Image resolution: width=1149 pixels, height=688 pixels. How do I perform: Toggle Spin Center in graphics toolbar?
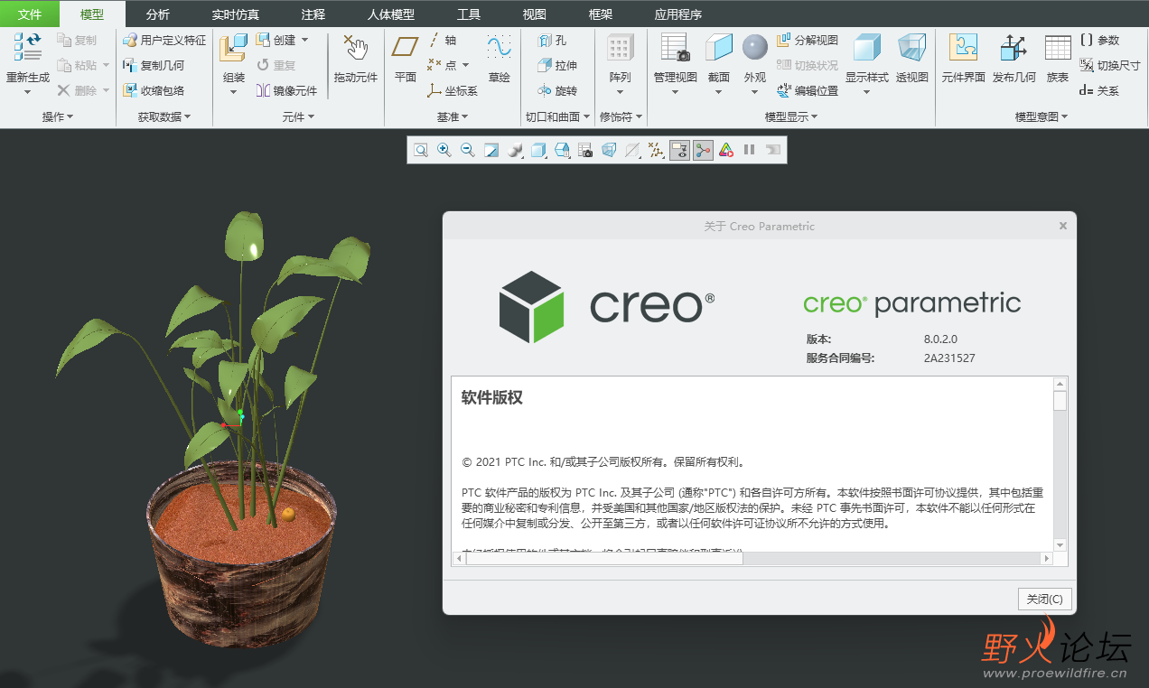click(x=703, y=150)
